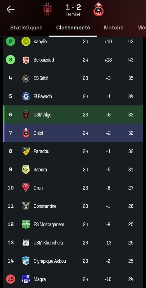Viewport: 146px width, 288px height.
Task: Tap the Saoura club logo
Action: (26, 169)
